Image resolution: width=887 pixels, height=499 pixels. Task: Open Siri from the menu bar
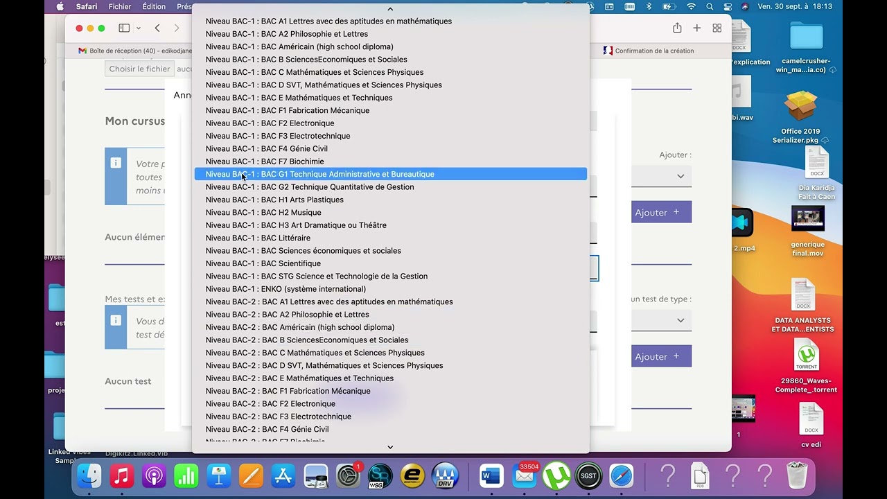click(x=745, y=6)
